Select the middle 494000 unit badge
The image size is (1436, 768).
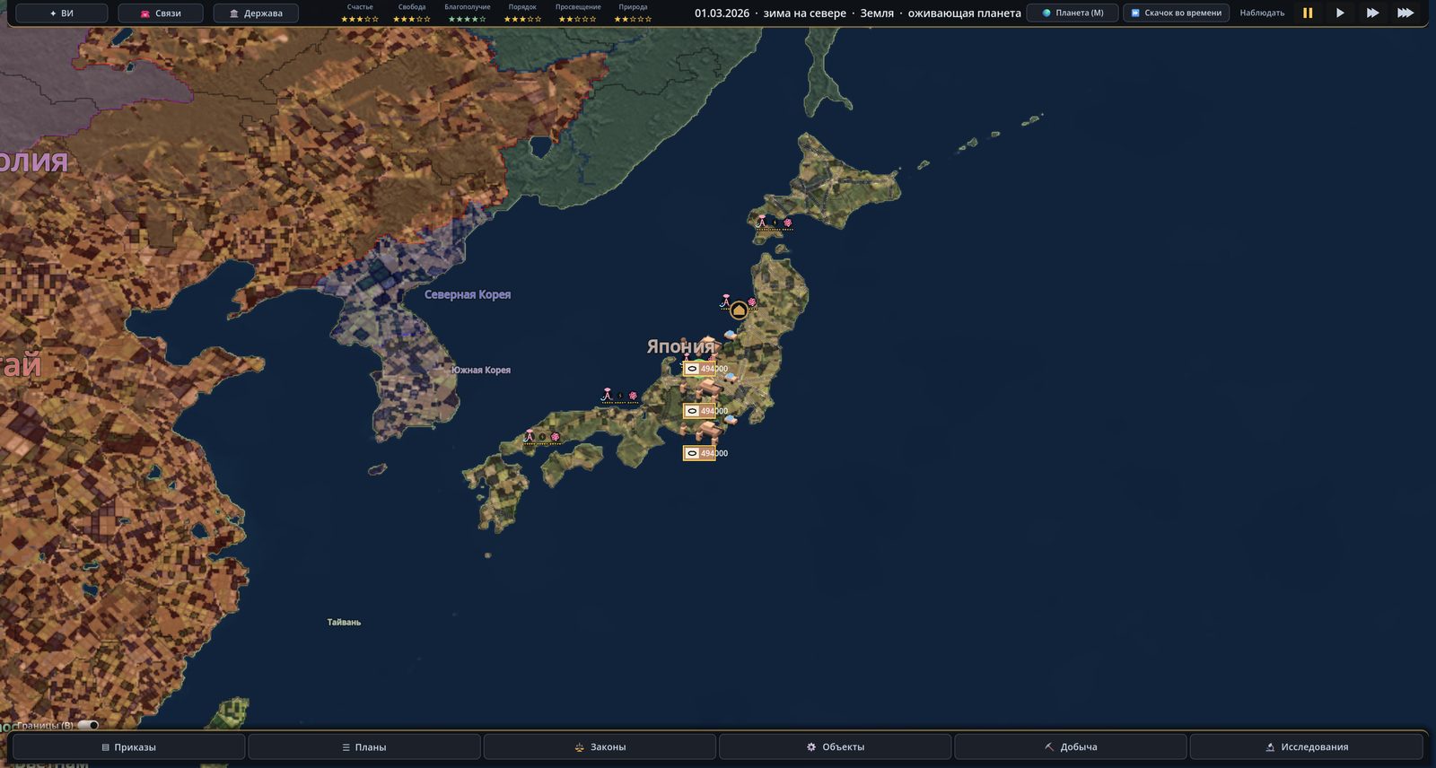click(x=699, y=411)
